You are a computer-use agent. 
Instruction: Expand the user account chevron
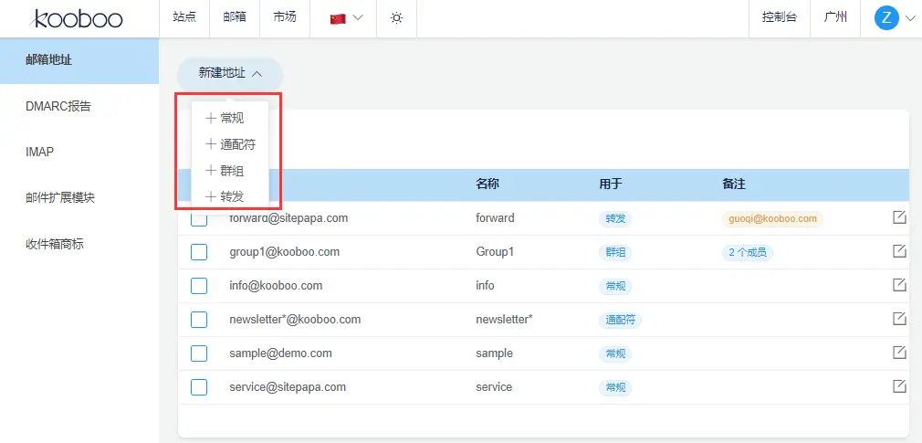(x=910, y=18)
